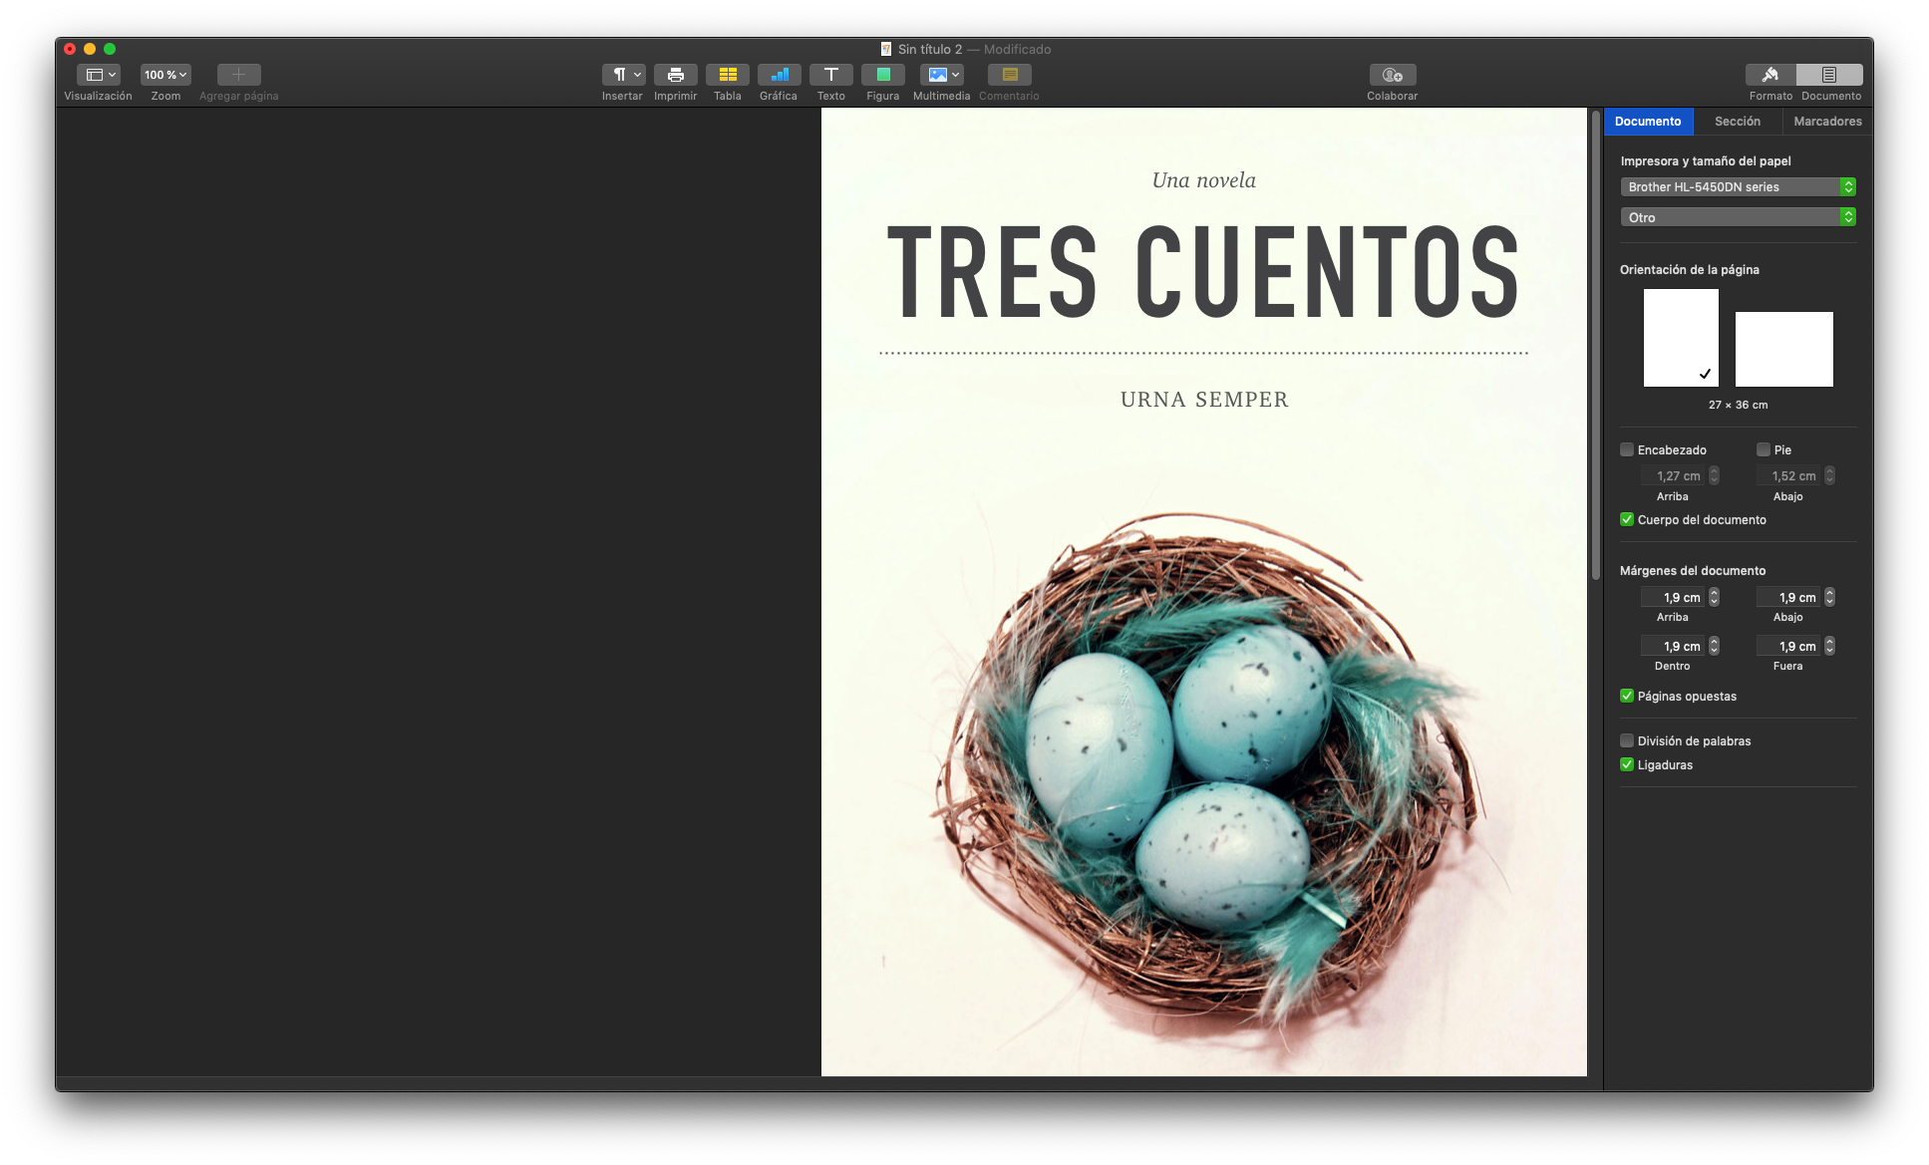
Task: Click the Documento inspector icon
Action: click(x=1829, y=75)
